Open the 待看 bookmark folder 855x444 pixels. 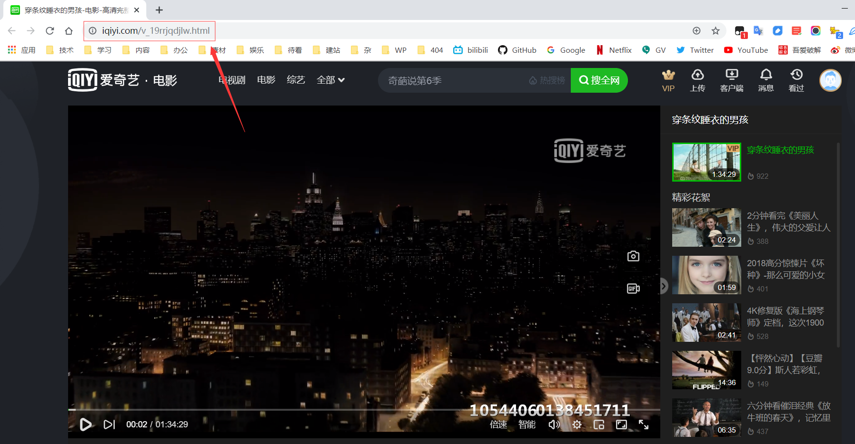coord(288,50)
